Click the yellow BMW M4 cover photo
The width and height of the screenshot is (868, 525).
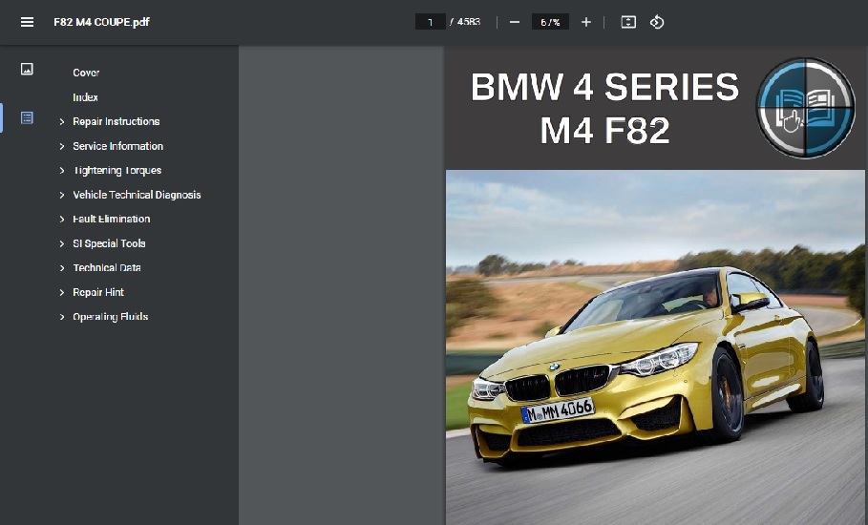click(x=655, y=347)
